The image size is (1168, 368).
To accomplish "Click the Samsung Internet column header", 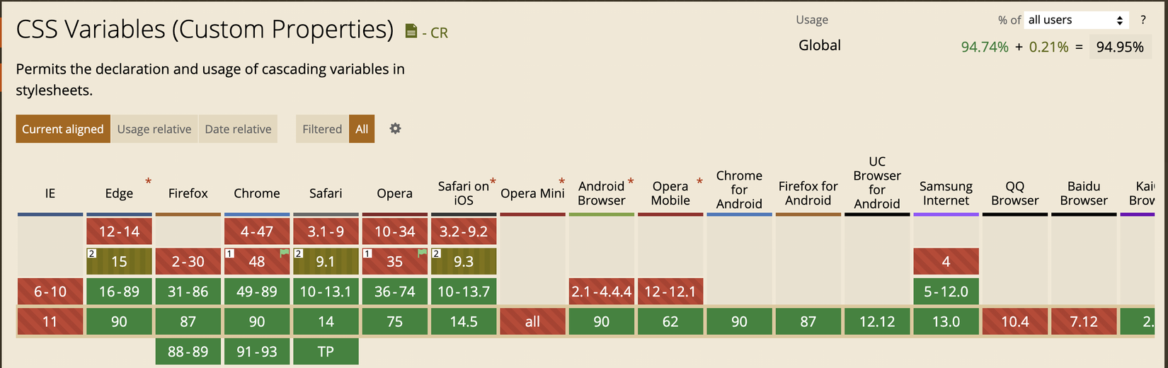I will [x=946, y=193].
